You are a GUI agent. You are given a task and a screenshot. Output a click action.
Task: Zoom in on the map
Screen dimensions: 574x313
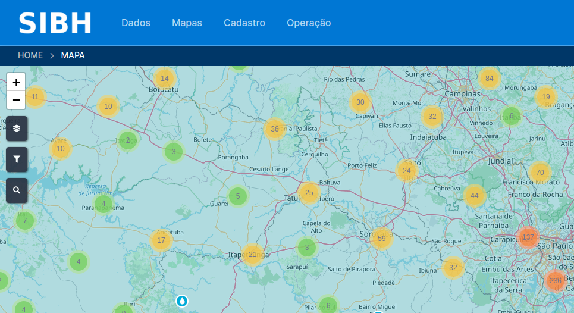pyautogui.click(x=16, y=82)
